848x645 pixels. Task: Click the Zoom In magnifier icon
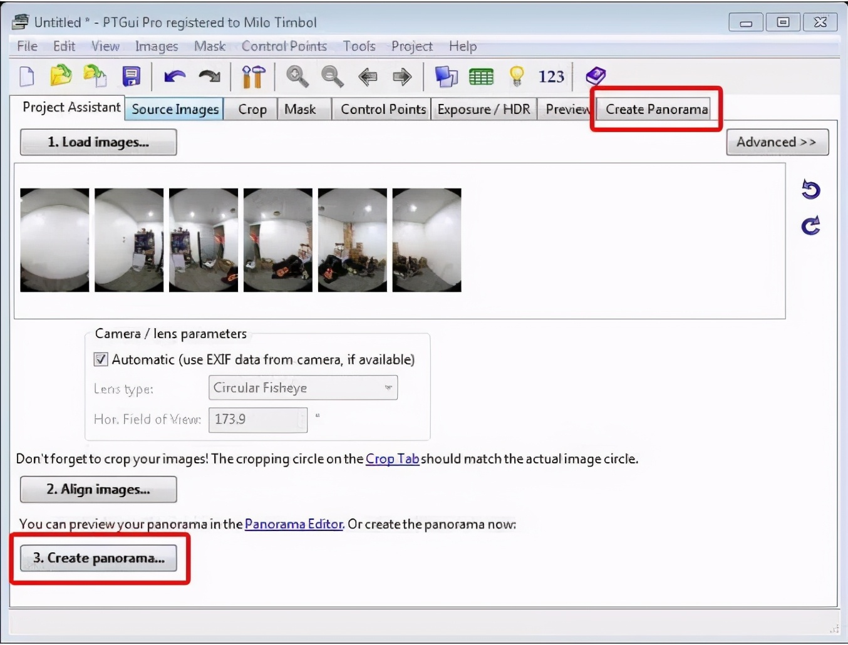tap(297, 76)
